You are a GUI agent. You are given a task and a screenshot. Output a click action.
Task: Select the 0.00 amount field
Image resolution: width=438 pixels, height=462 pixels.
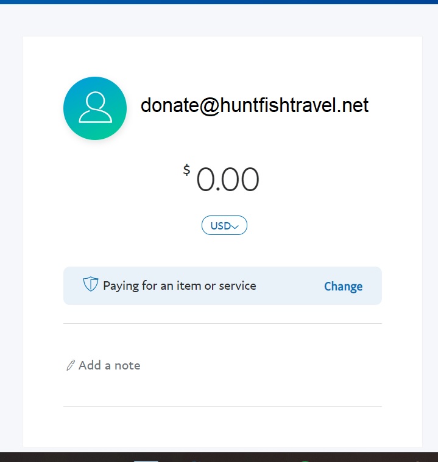228,180
